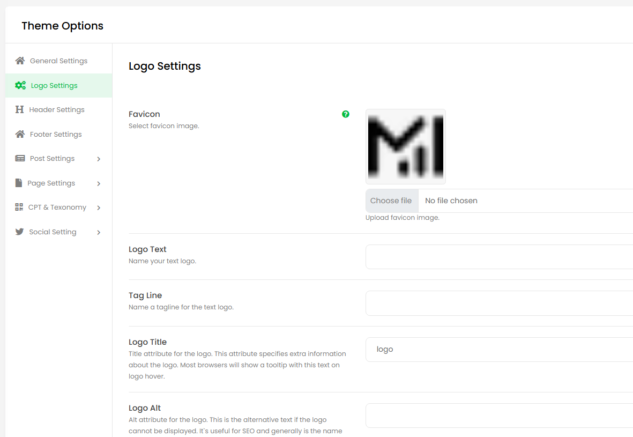
Task: Click the CPT & Texonomy QR icon
Action: click(x=19, y=207)
